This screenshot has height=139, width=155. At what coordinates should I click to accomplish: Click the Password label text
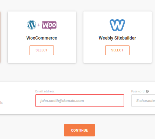[138, 91]
